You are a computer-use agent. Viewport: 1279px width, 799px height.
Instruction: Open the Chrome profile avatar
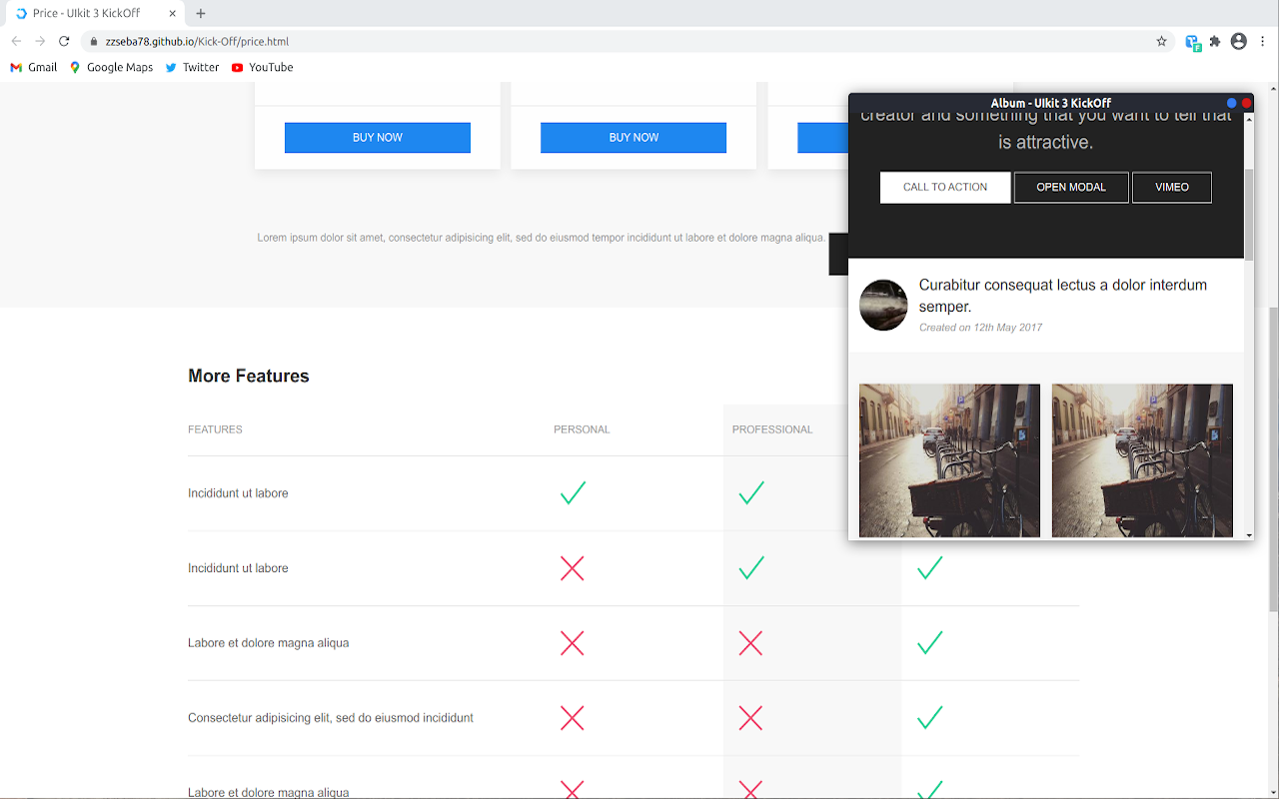click(1239, 42)
